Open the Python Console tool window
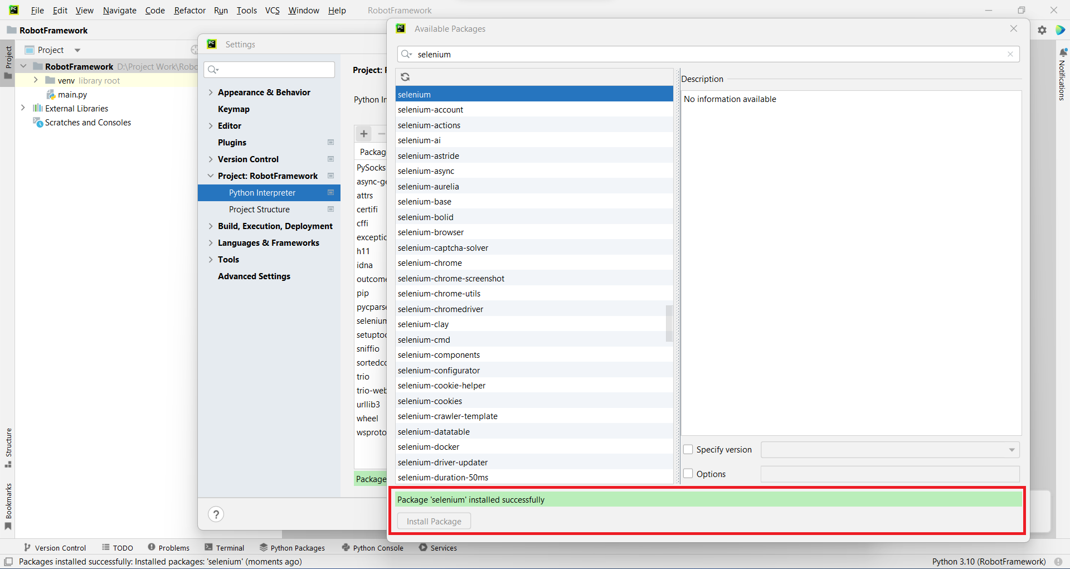Viewport: 1070px width, 569px height. coord(372,548)
